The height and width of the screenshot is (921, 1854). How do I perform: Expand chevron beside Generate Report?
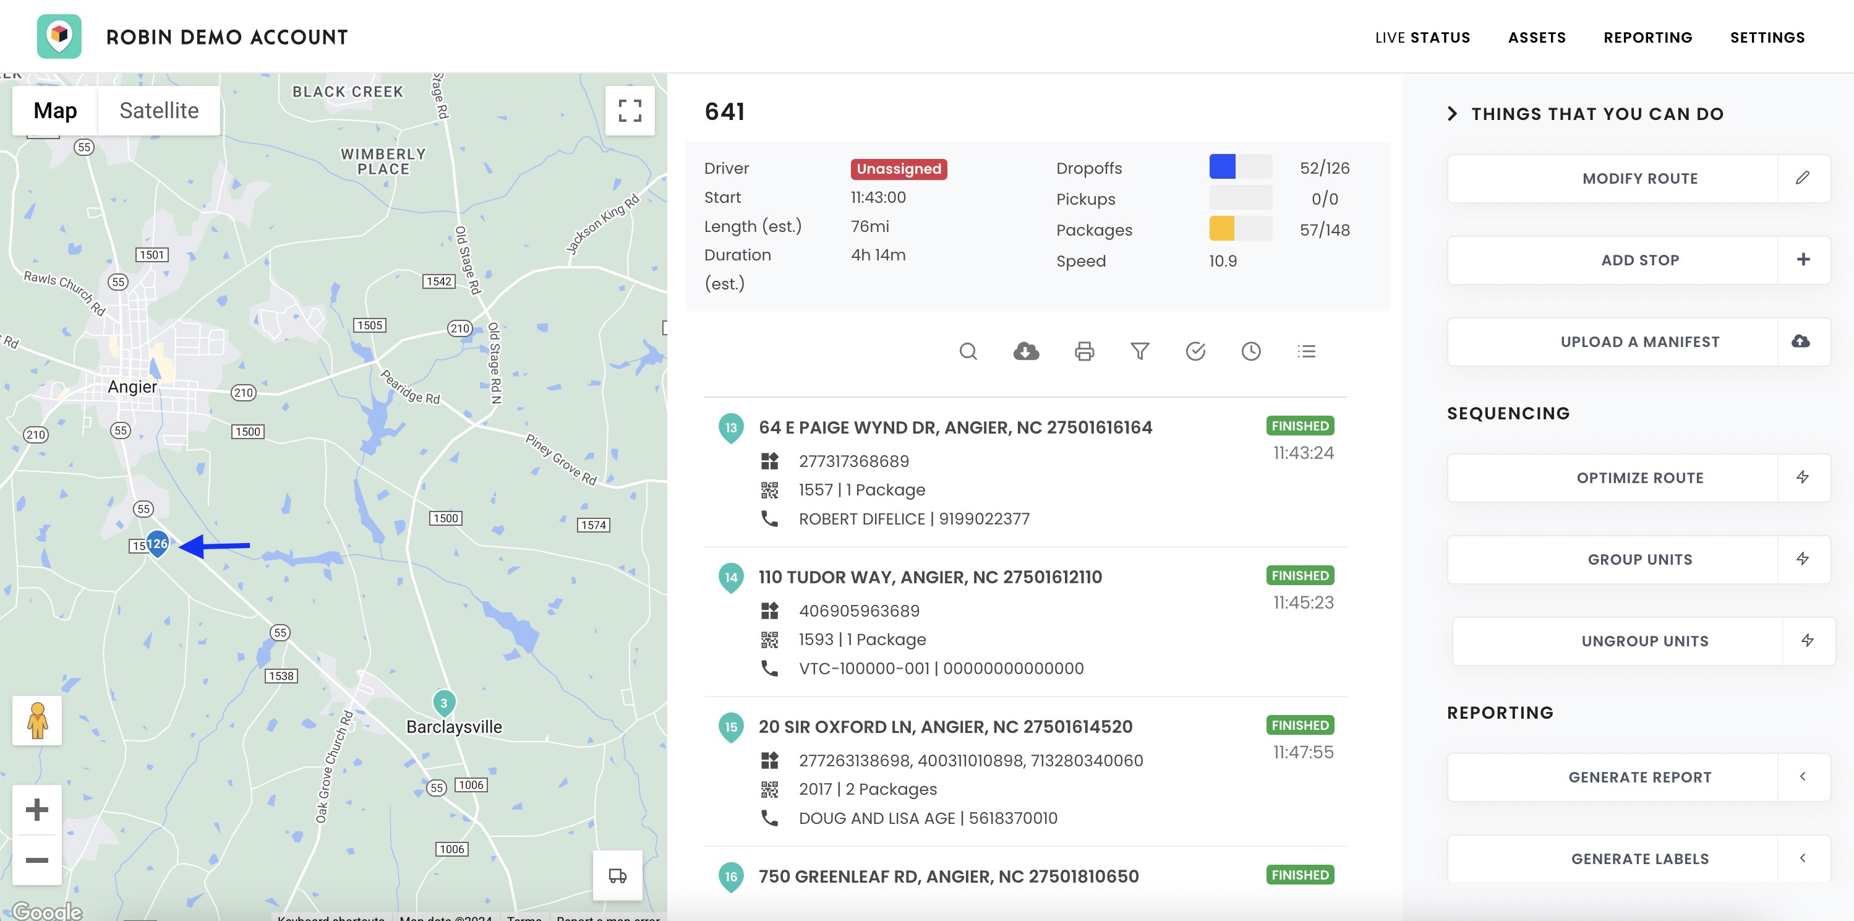(x=1802, y=777)
